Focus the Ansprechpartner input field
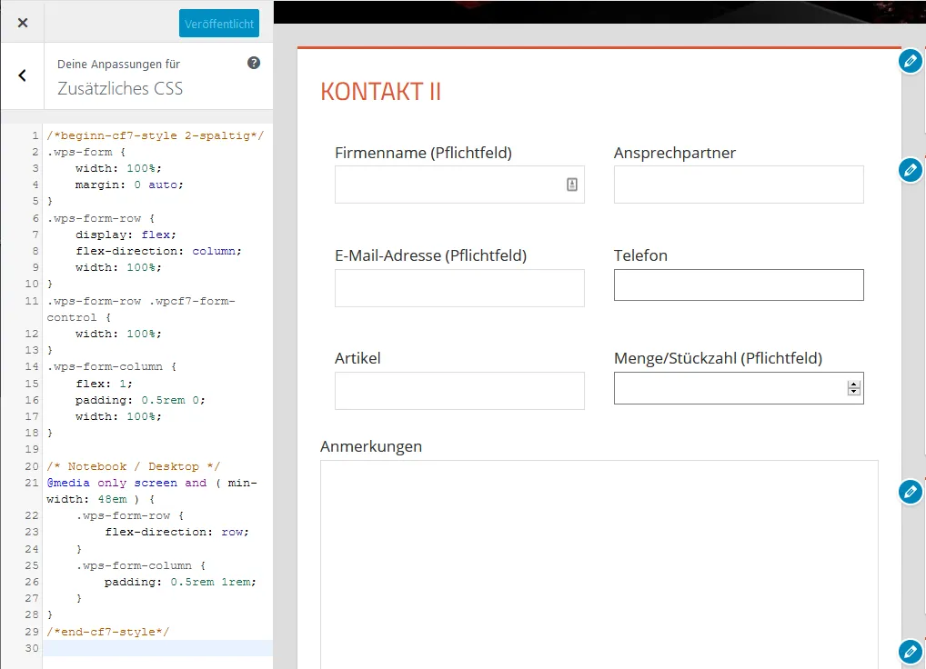 [739, 185]
